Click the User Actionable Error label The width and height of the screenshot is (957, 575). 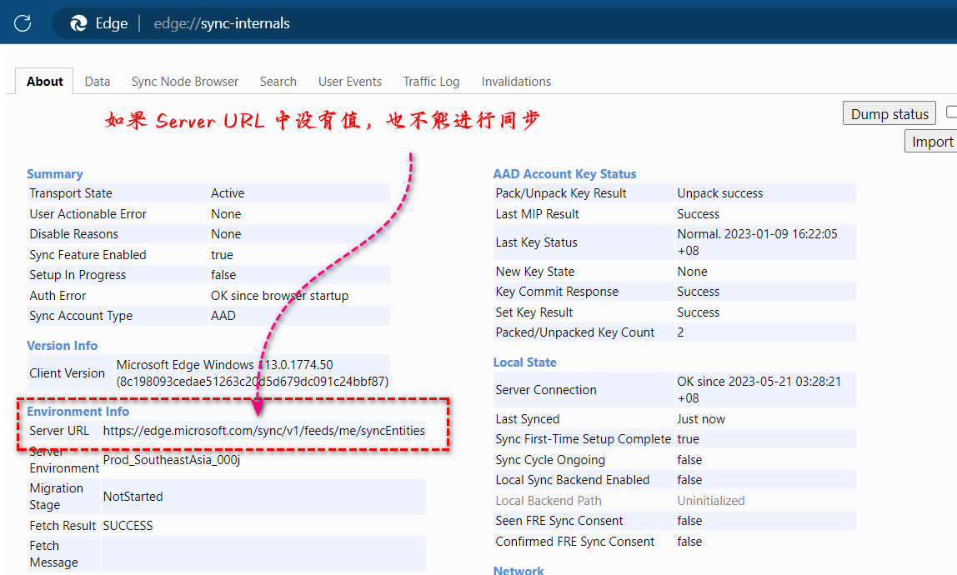tap(88, 214)
